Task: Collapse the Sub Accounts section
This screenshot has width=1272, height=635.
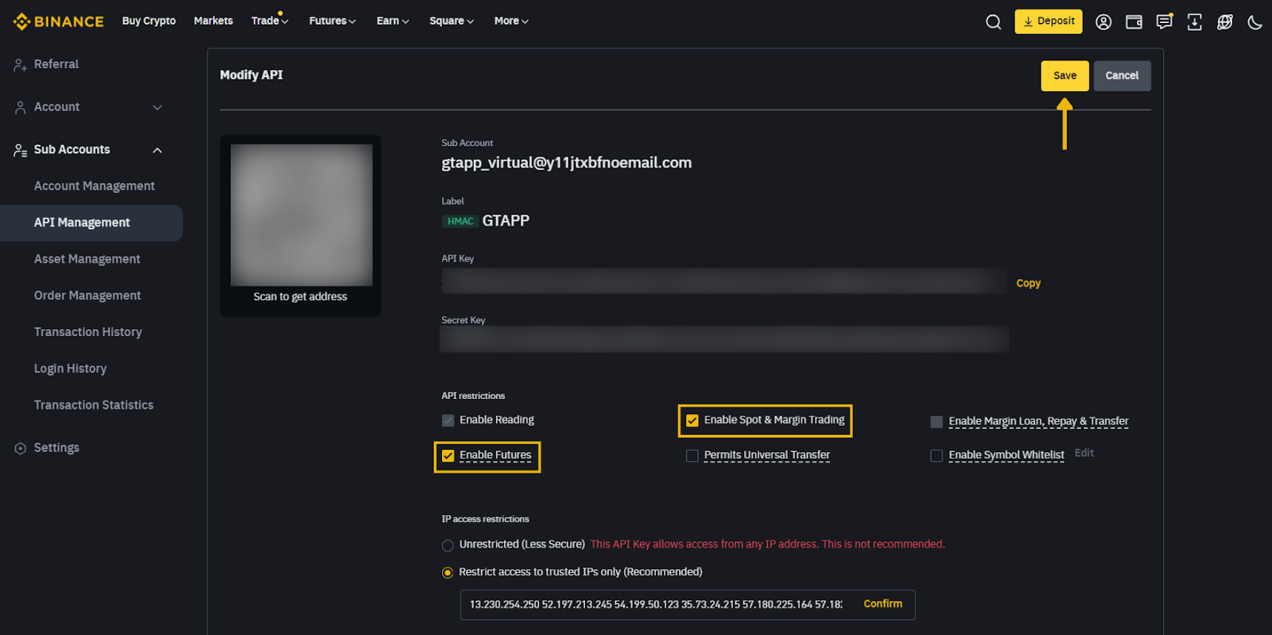Action: [157, 150]
